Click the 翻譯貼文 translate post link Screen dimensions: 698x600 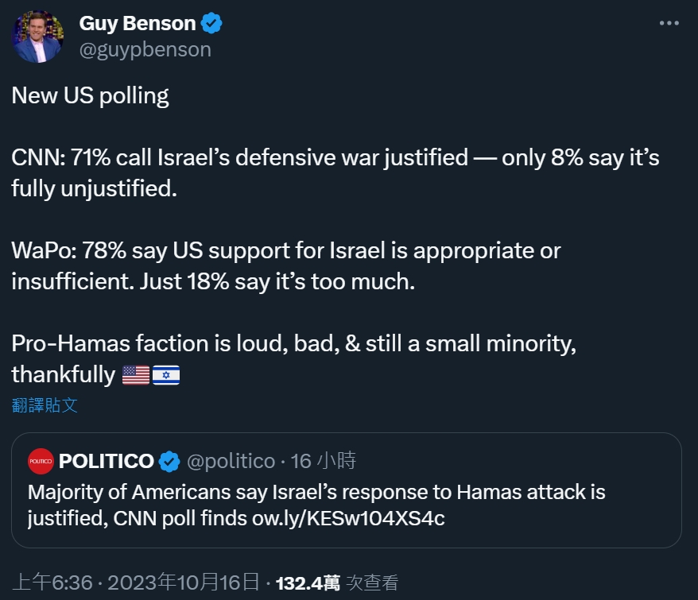45,405
